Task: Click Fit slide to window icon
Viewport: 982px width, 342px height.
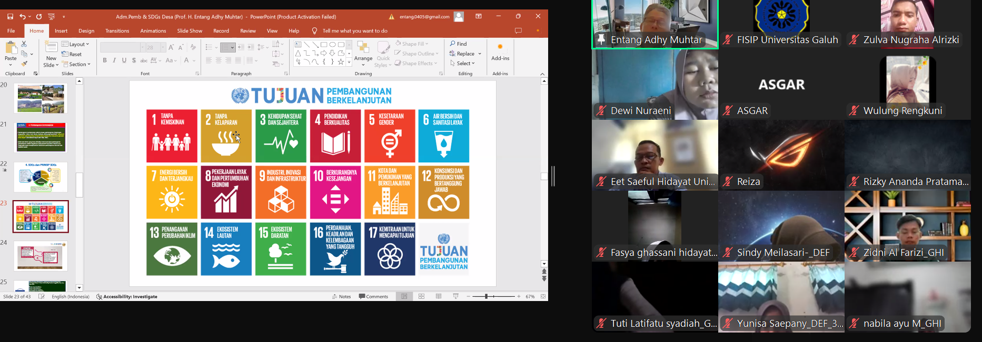Action: point(543,297)
